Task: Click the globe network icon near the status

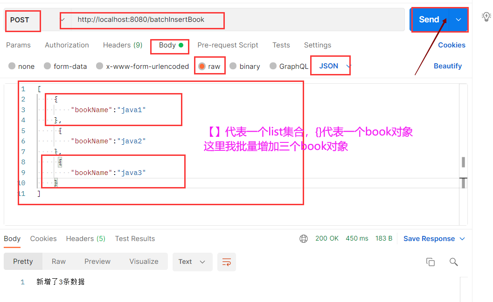Action: pyautogui.click(x=304, y=238)
